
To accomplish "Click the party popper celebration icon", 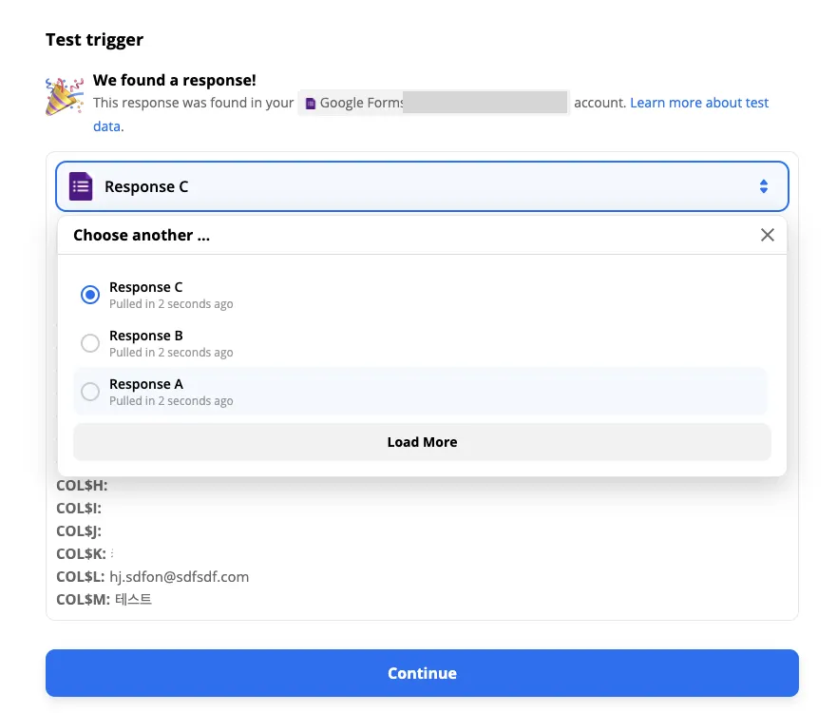I will point(64,95).
